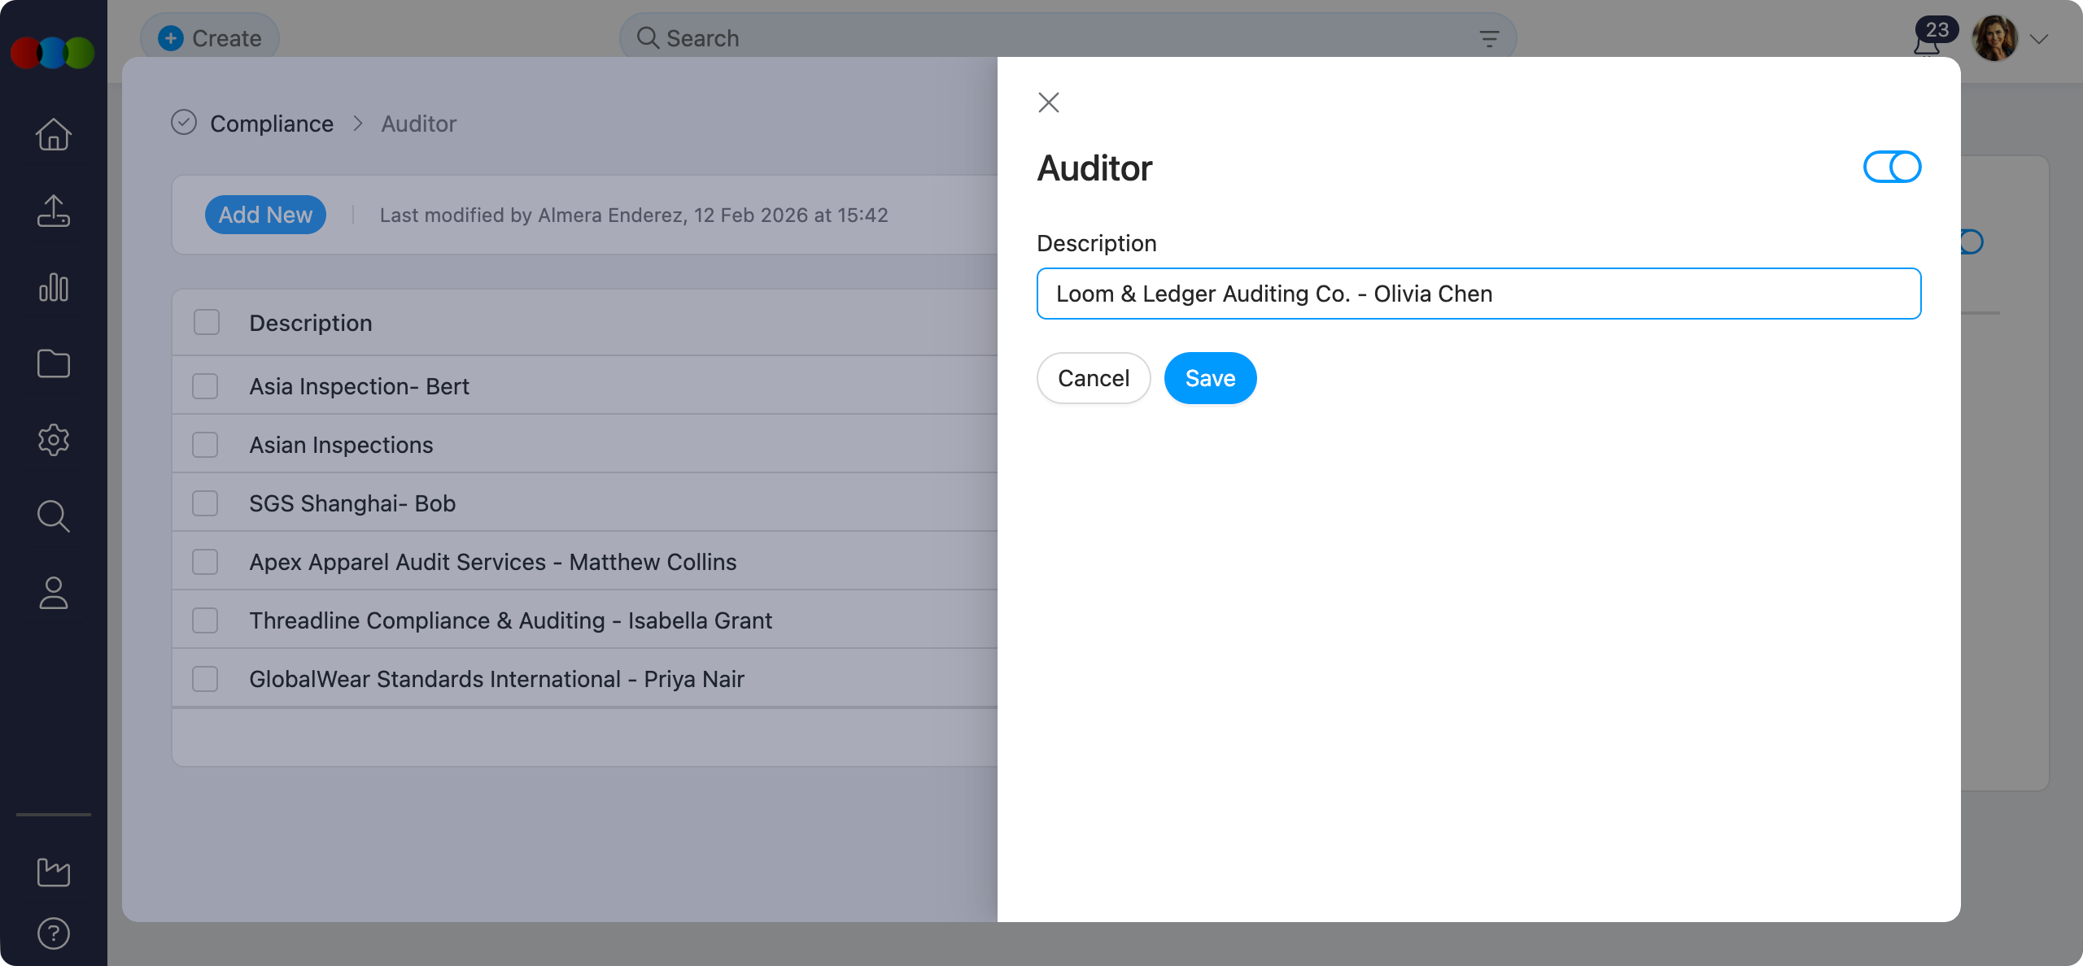
Task: Open the reports icon above the divider
Action: click(53, 872)
